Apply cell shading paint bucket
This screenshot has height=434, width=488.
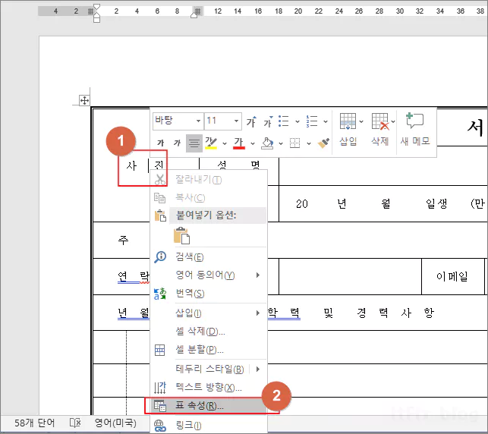pyautogui.click(x=267, y=143)
